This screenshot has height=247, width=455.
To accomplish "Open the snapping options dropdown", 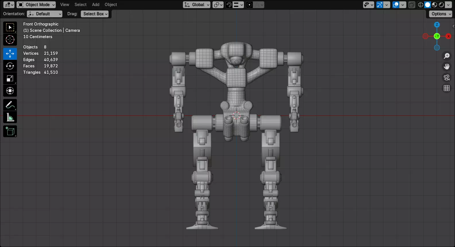I will [x=238, y=5].
